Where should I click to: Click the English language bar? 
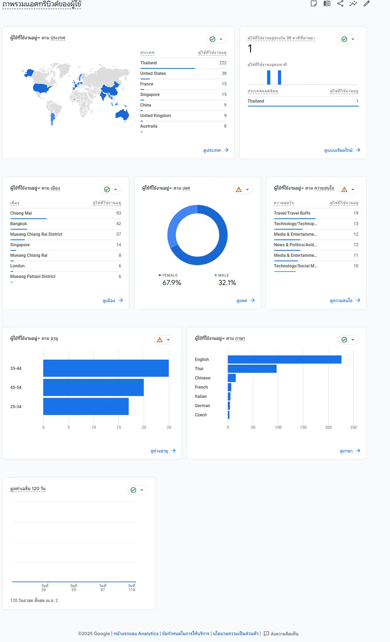pos(285,360)
